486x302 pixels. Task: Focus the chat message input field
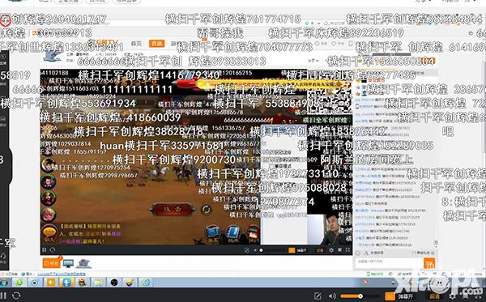click(390, 262)
